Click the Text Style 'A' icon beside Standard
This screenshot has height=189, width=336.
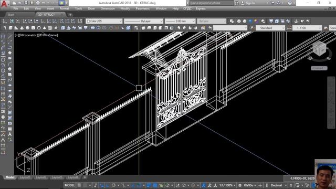coord(253,28)
